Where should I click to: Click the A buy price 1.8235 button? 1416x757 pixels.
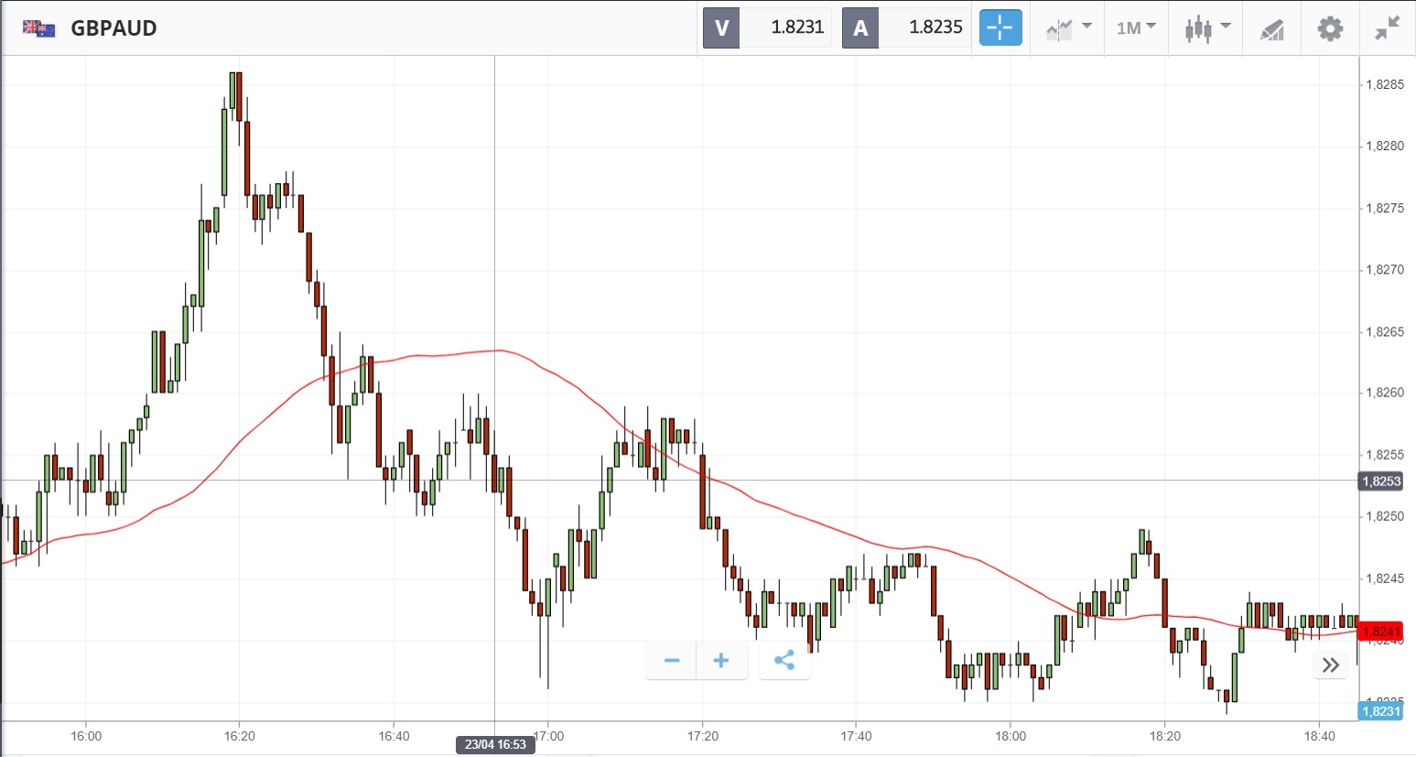(x=906, y=27)
